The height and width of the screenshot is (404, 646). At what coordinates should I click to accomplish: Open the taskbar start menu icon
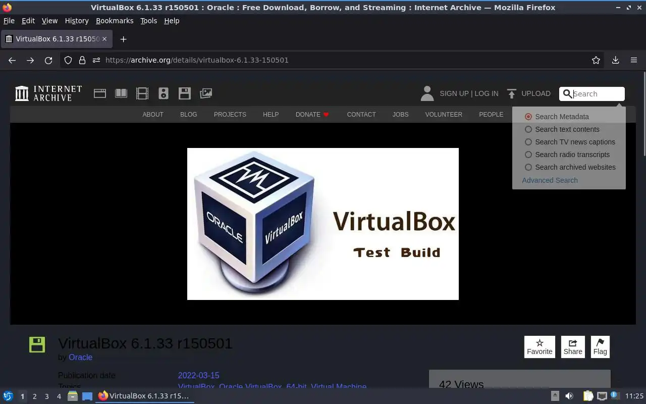(x=8, y=396)
